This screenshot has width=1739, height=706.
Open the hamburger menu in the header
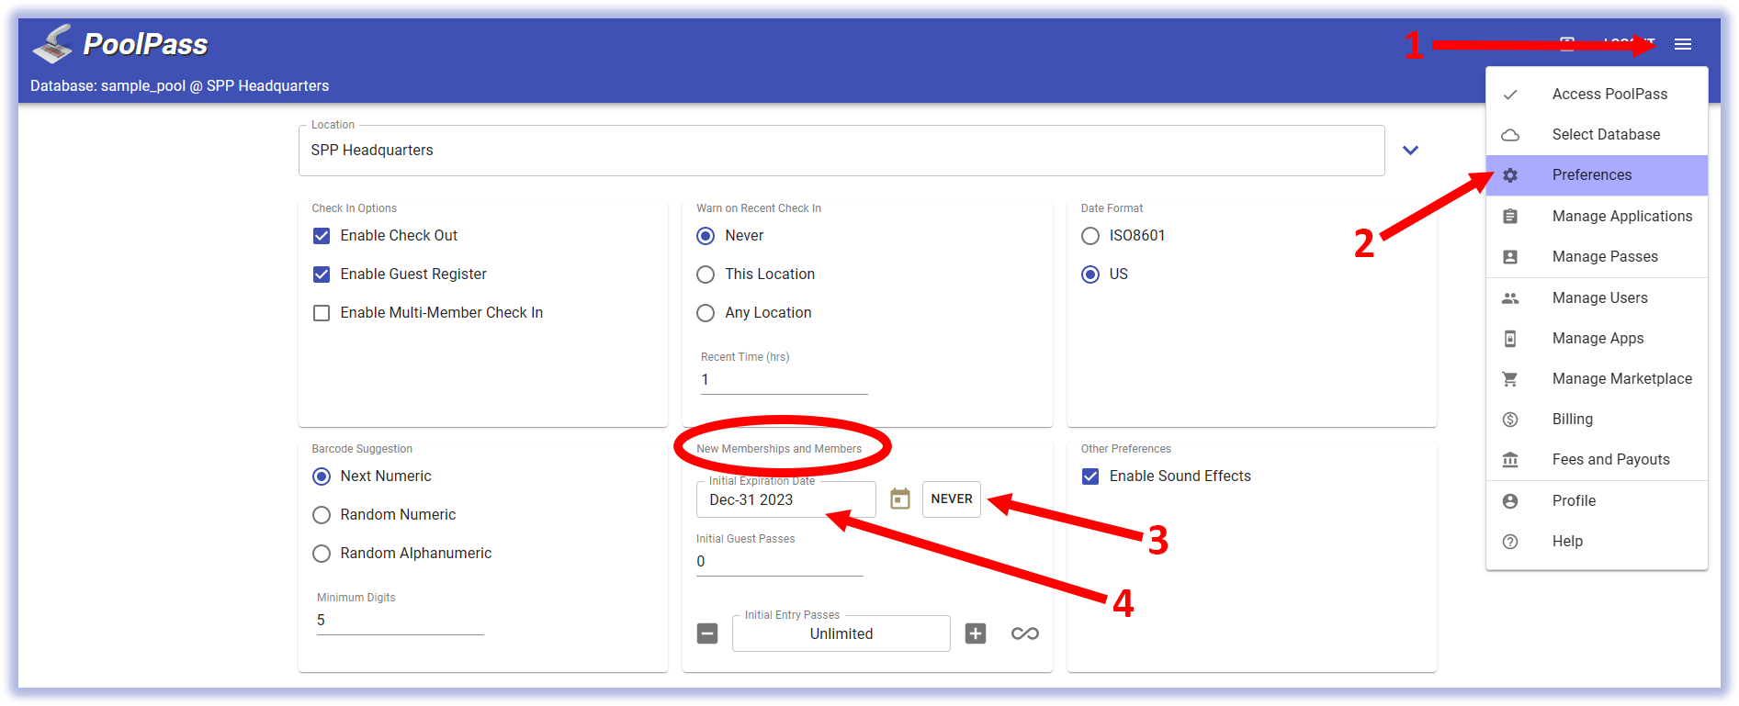tap(1682, 44)
